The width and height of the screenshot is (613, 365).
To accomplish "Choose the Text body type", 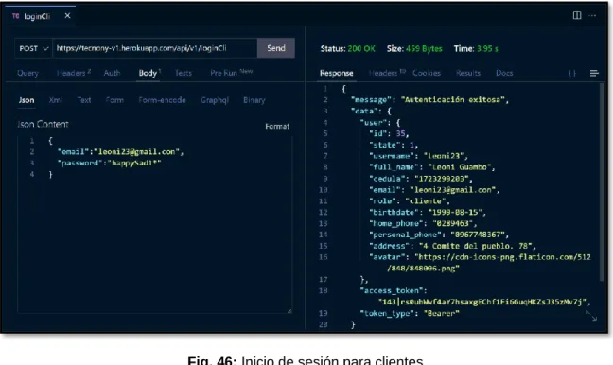I will tap(84, 100).
